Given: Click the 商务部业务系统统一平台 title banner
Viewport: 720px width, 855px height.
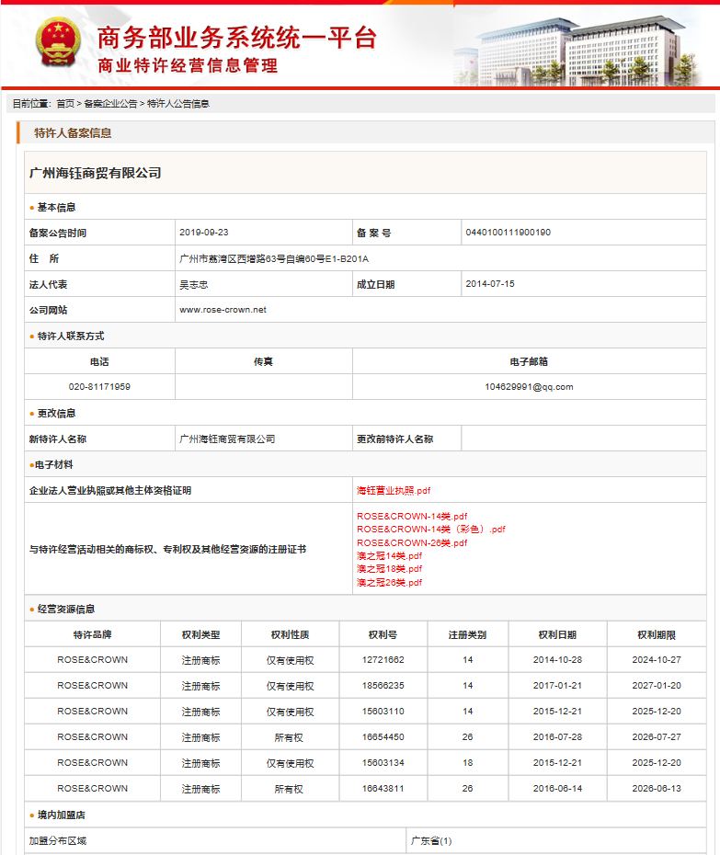Looking at the screenshot, I should coord(236,38).
